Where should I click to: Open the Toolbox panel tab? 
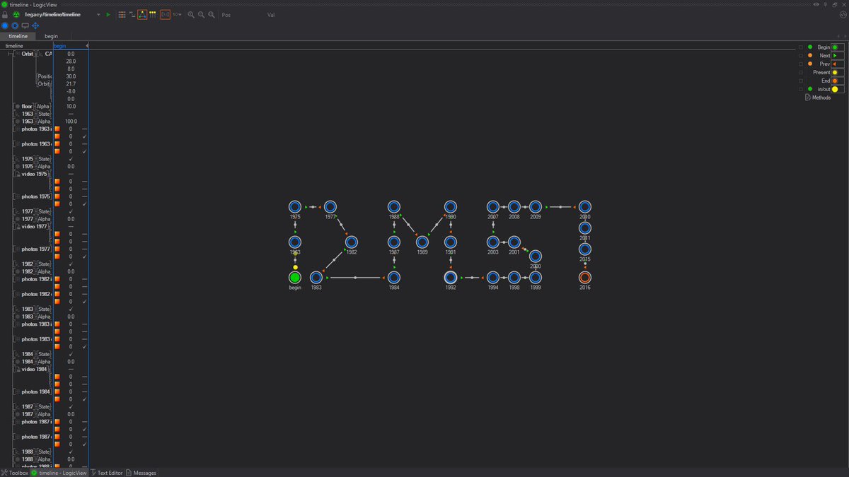[15, 473]
